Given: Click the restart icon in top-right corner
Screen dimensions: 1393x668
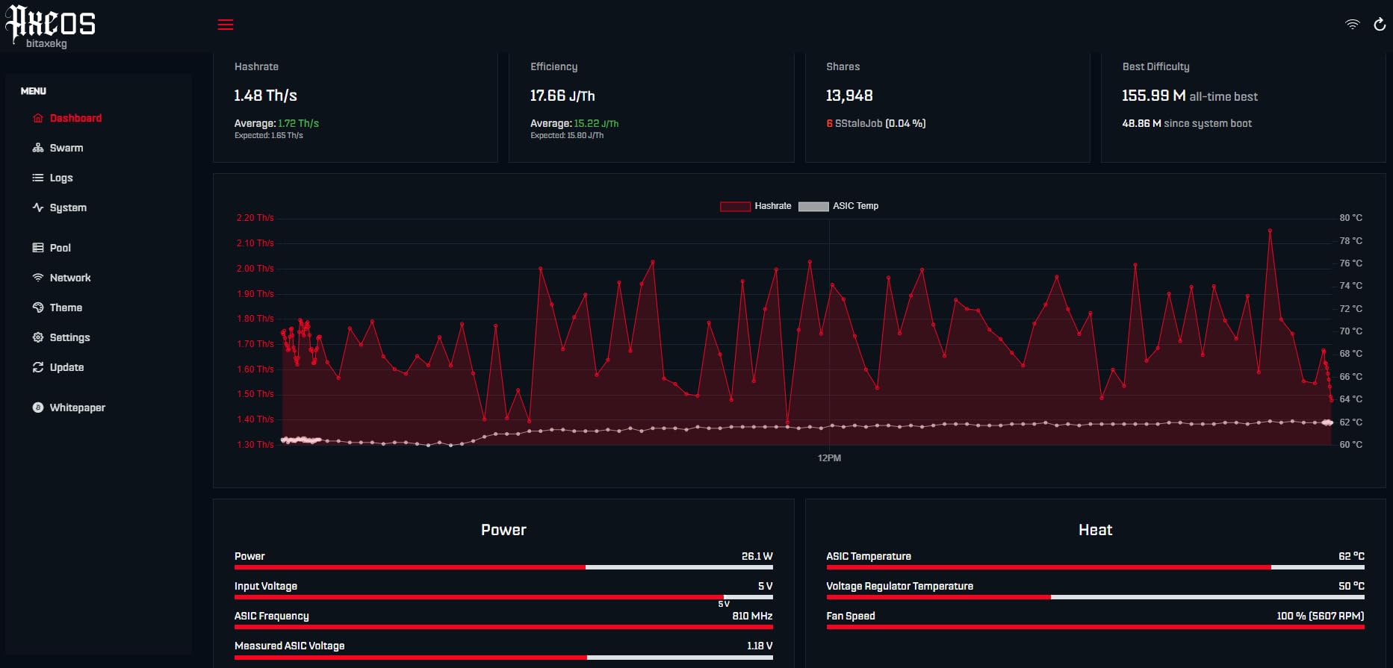Looking at the screenshot, I should [1380, 25].
